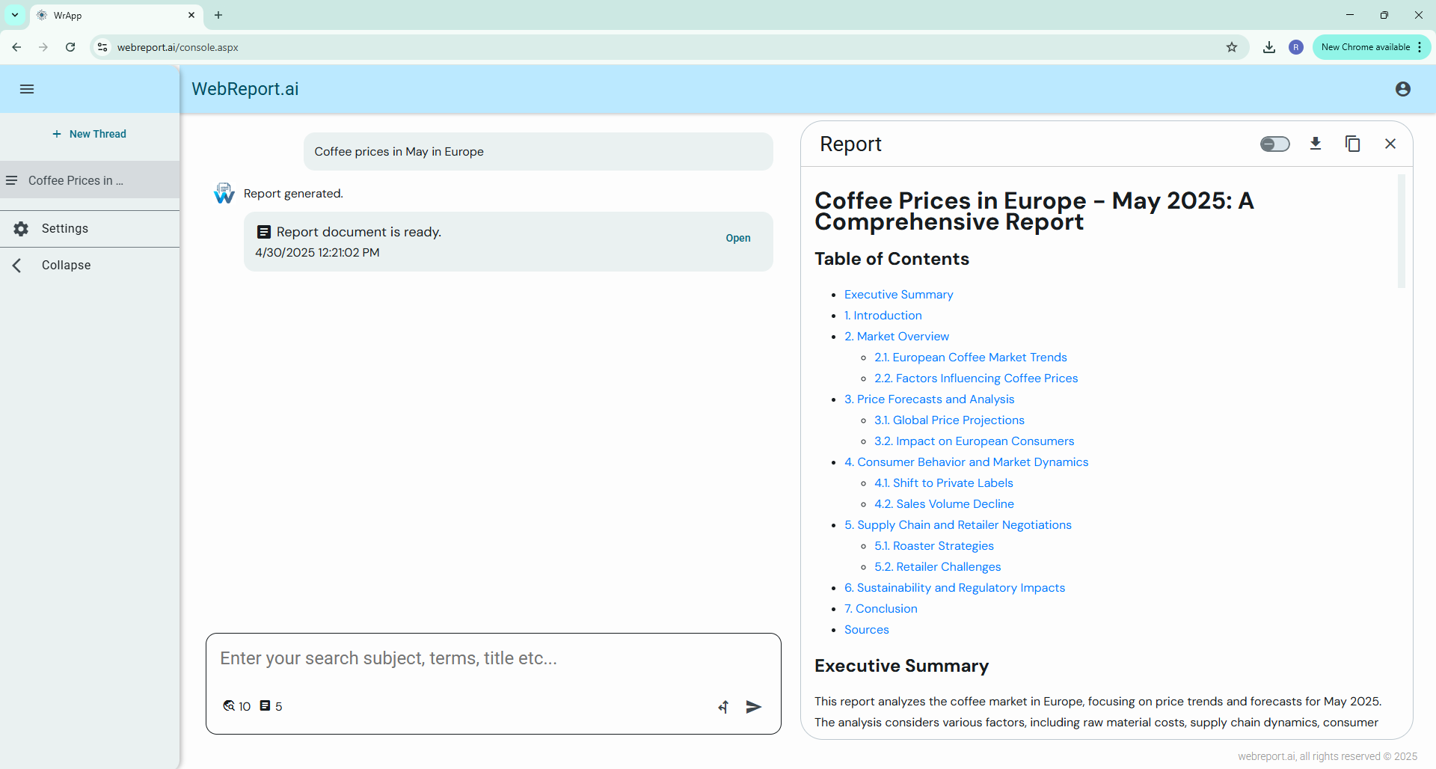The width and height of the screenshot is (1436, 769).
Task: Click the WebReport W logo avatar
Action: point(224,194)
